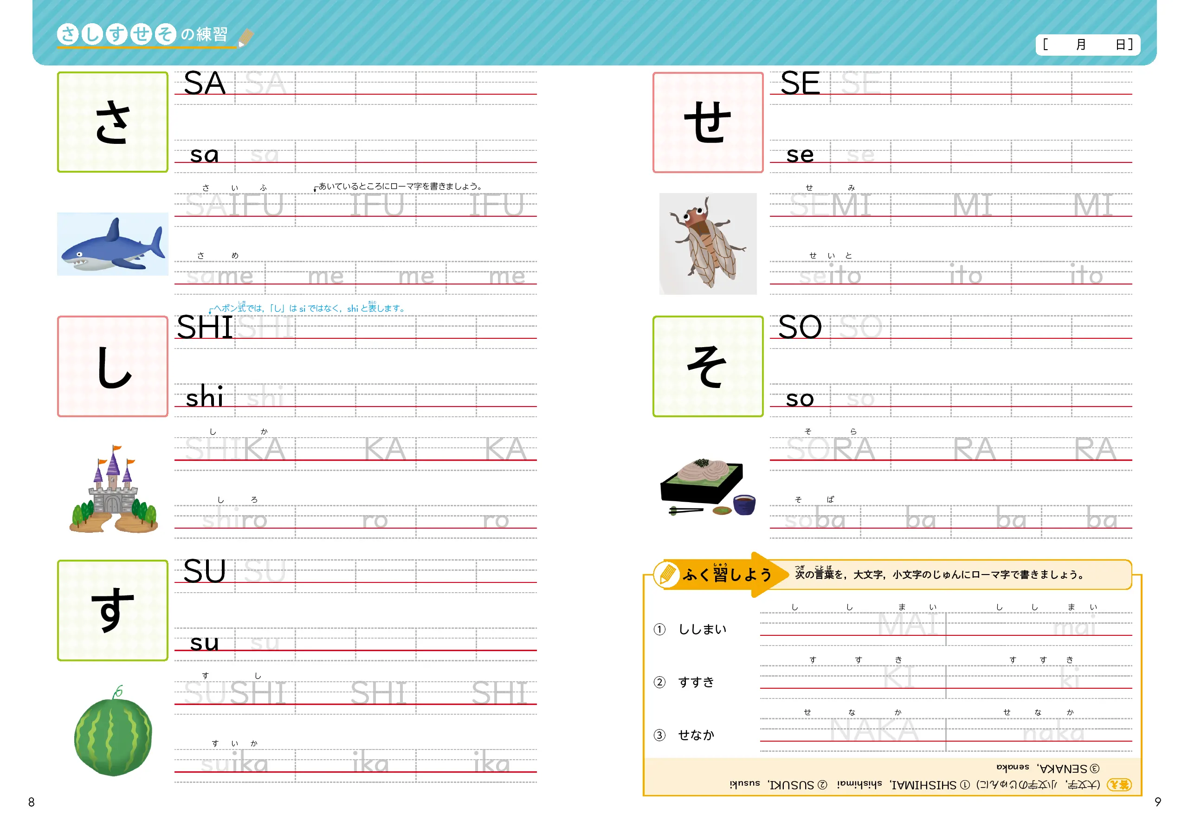Click page number 9
1188x840 pixels.
tap(1157, 801)
